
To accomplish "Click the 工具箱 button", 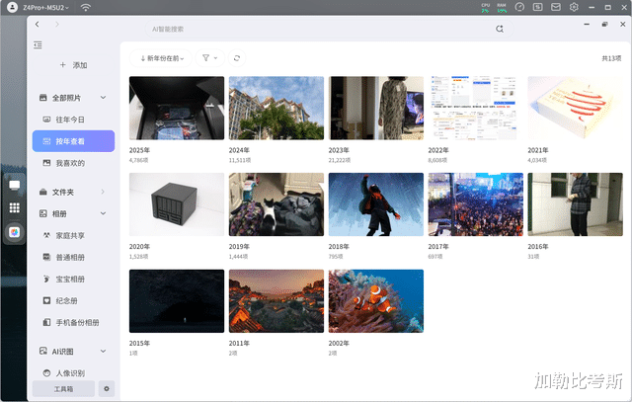I will [63, 389].
